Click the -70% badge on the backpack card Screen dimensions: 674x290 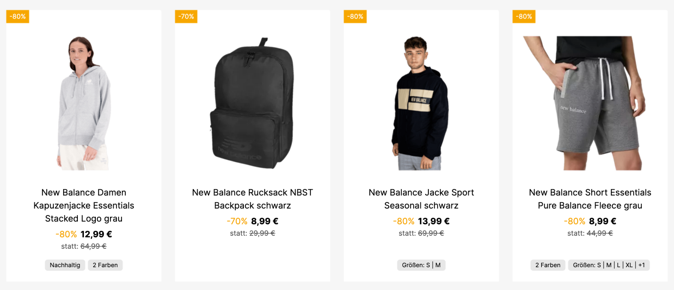pos(186,16)
